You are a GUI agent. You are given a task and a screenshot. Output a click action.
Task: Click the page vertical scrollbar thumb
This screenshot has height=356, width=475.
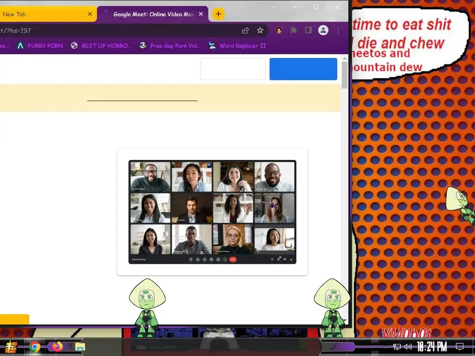coord(345,75)
